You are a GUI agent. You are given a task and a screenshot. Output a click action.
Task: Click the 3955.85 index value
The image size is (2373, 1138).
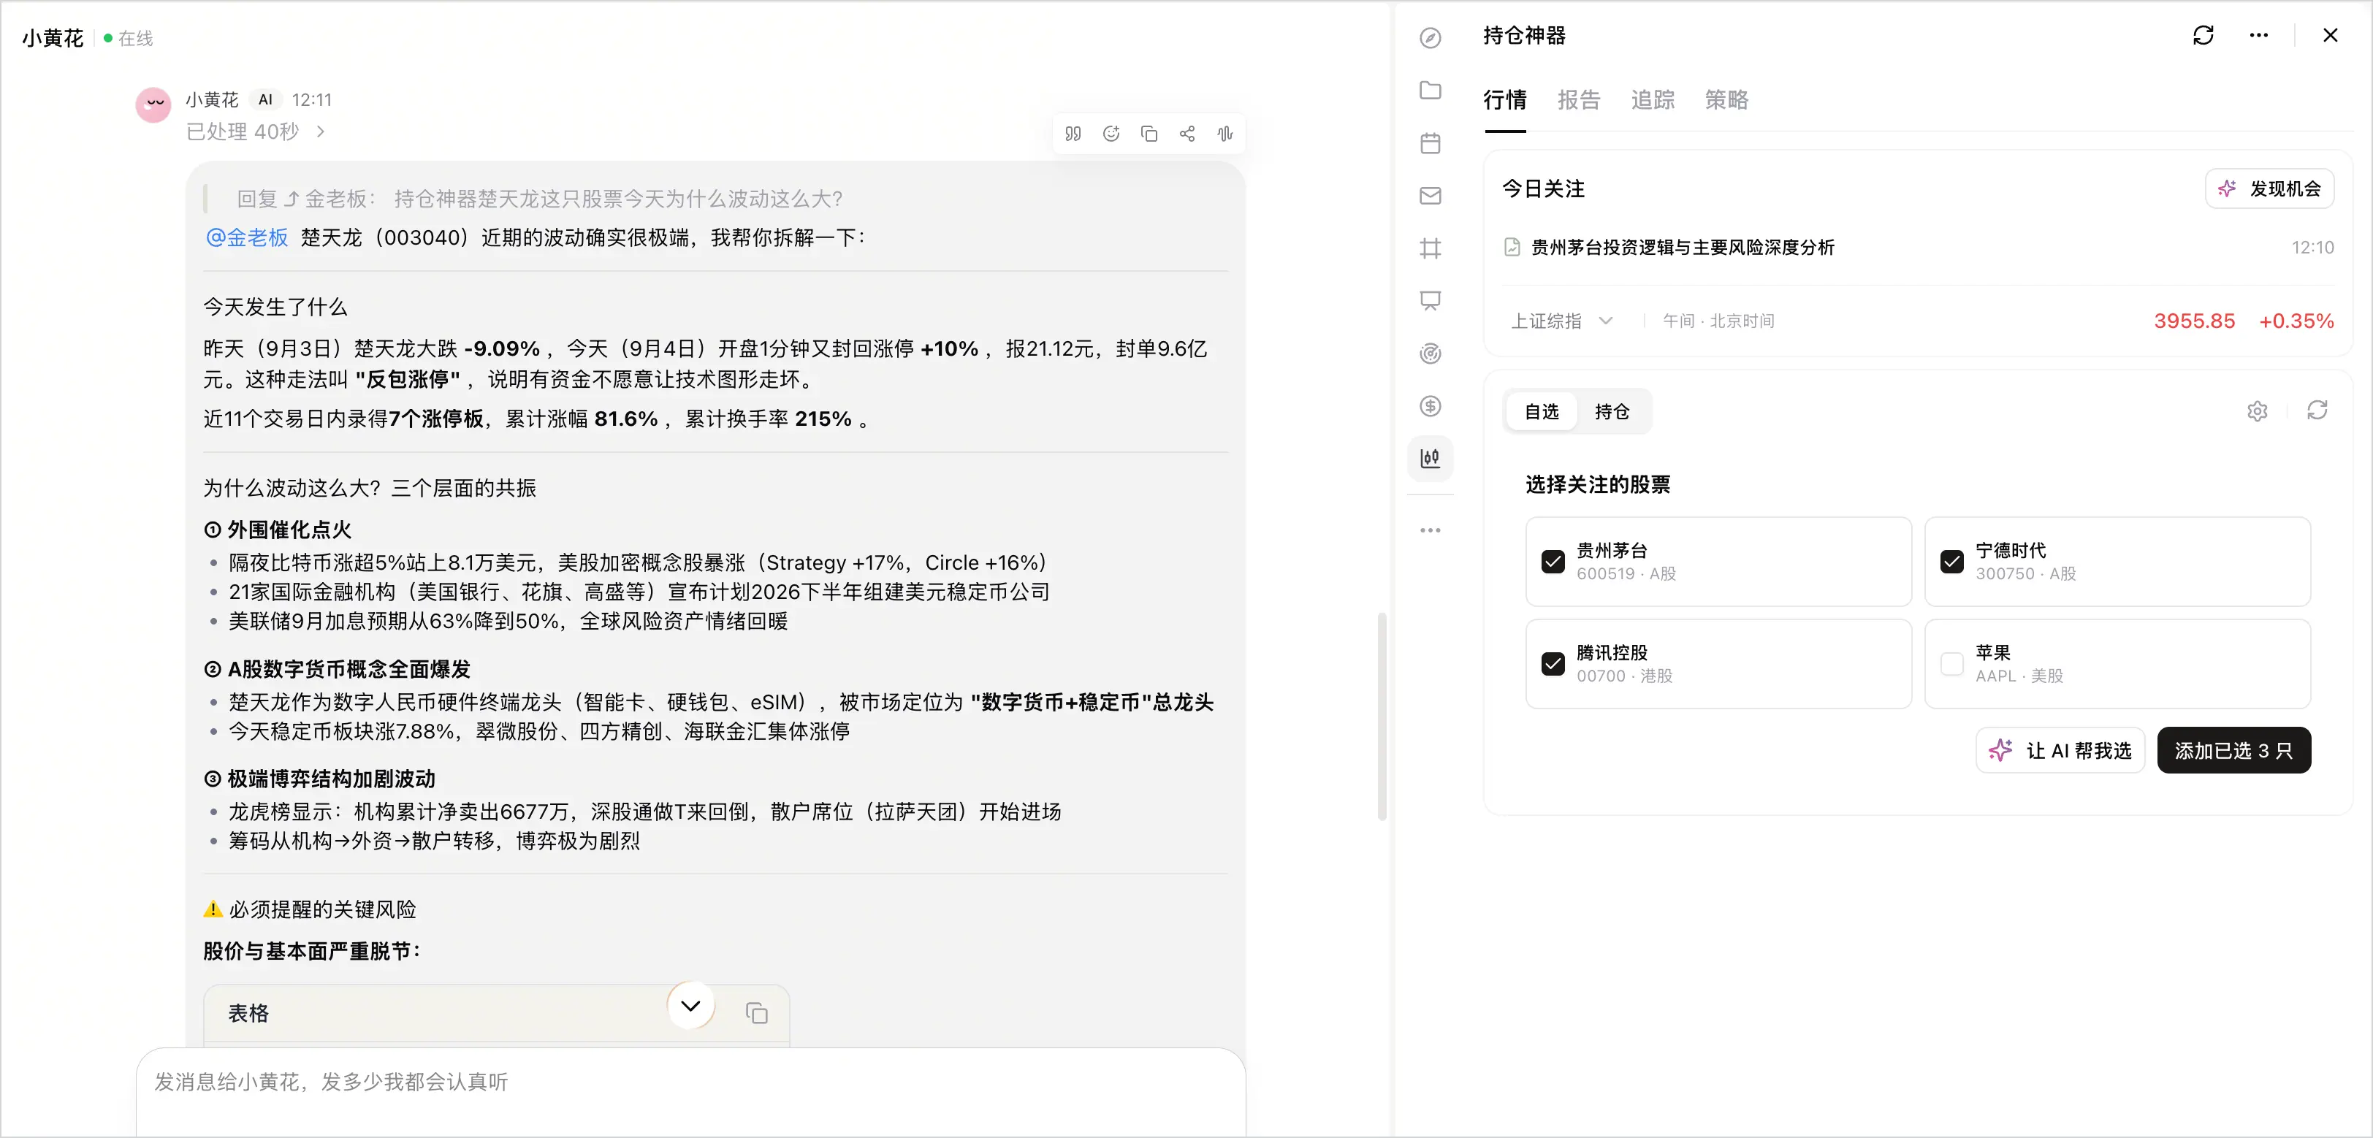(2193, 321)
